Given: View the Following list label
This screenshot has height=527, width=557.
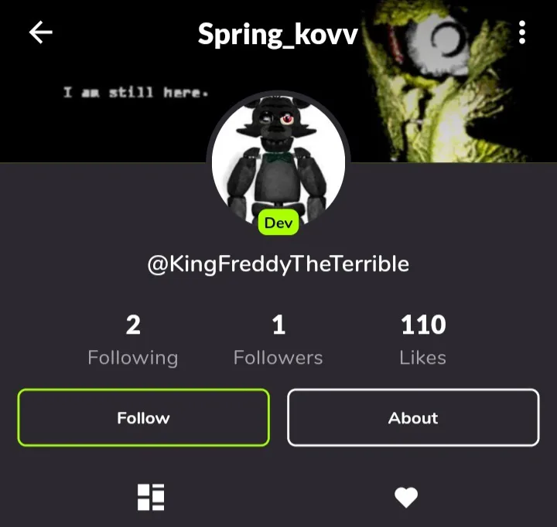Looking at the screenshot, I should point(133,357).
